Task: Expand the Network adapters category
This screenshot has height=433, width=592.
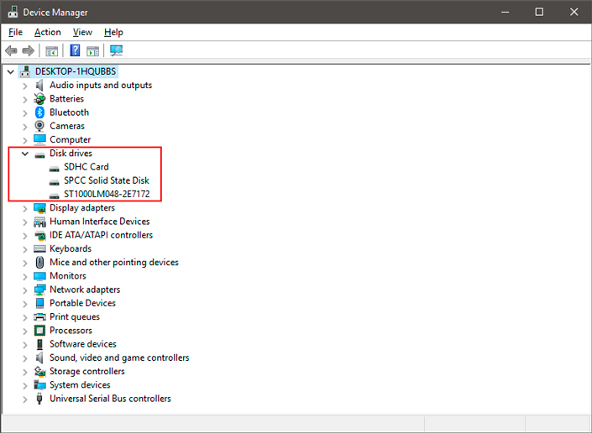Action: [x=25, y=290]
